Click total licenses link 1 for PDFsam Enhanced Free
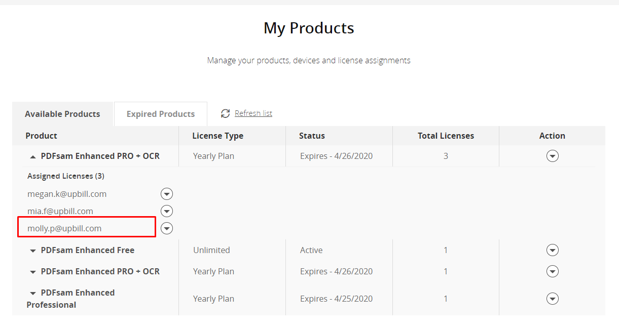619x331 pixels. pos(446,250)
